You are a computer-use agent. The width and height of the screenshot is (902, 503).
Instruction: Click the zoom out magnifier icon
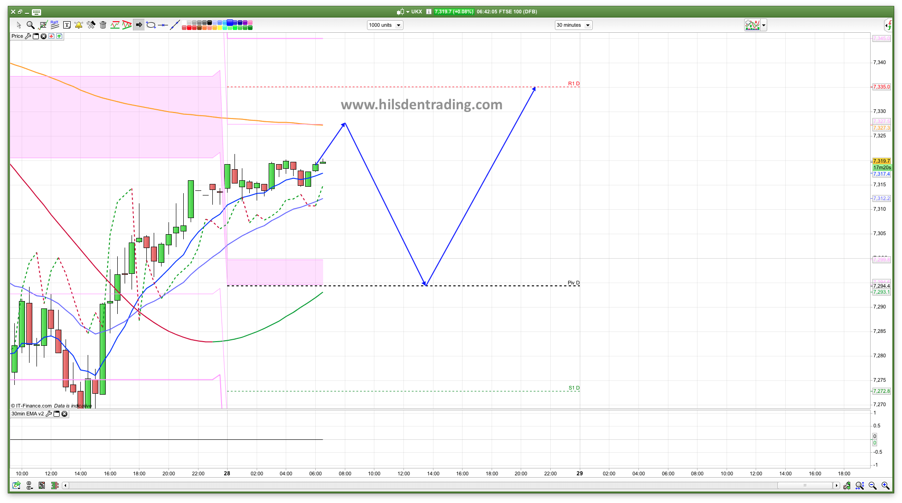pos(872,485)
